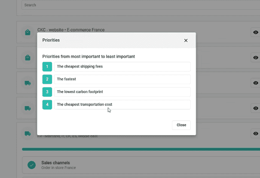This screenshot has height=178, width=260.
Task: Click the green checkmark icon beside Sales channels
Action: pyautogui.click(x=31, y=165)
